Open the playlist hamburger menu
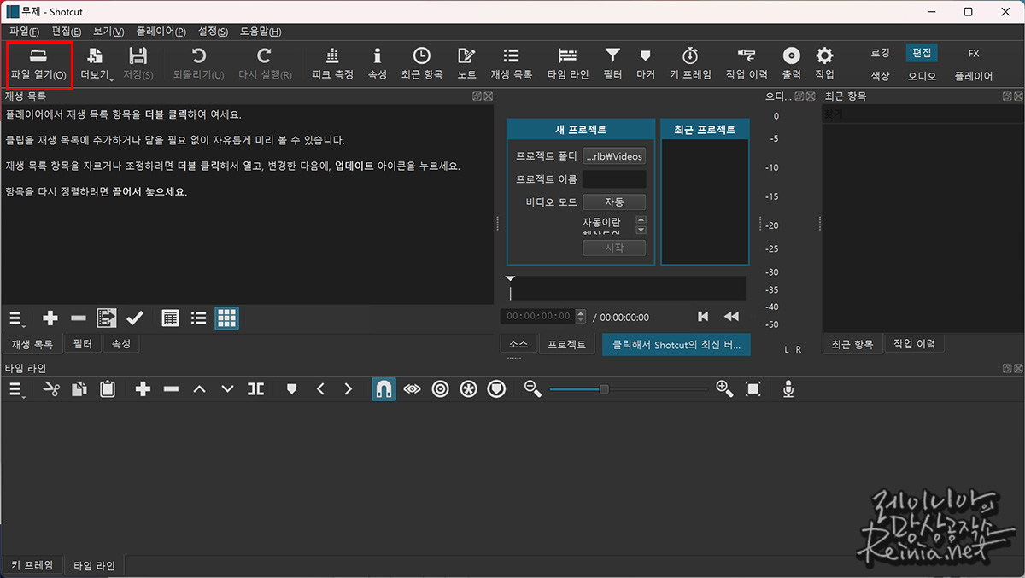This screenshot has height=578, width=1025. (15, 318)
